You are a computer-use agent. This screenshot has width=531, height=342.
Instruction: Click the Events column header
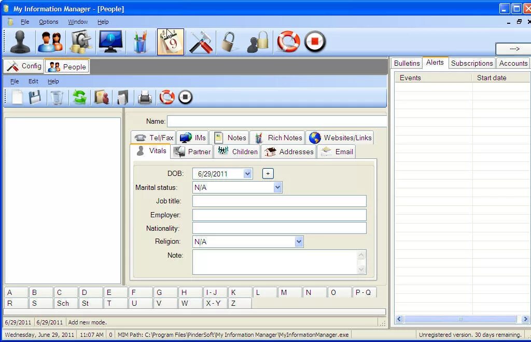(x=434, y=78)
